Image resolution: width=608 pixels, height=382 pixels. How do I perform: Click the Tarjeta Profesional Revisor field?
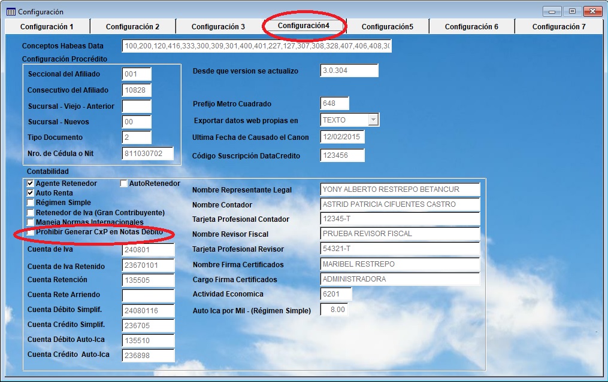point(400,249)
